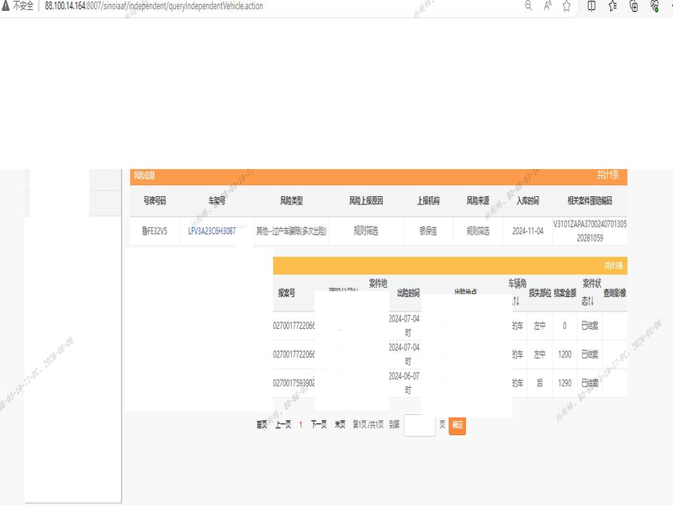Click the 报案号 column header
This screenshot has height=505, width=673.
(286, 293)
